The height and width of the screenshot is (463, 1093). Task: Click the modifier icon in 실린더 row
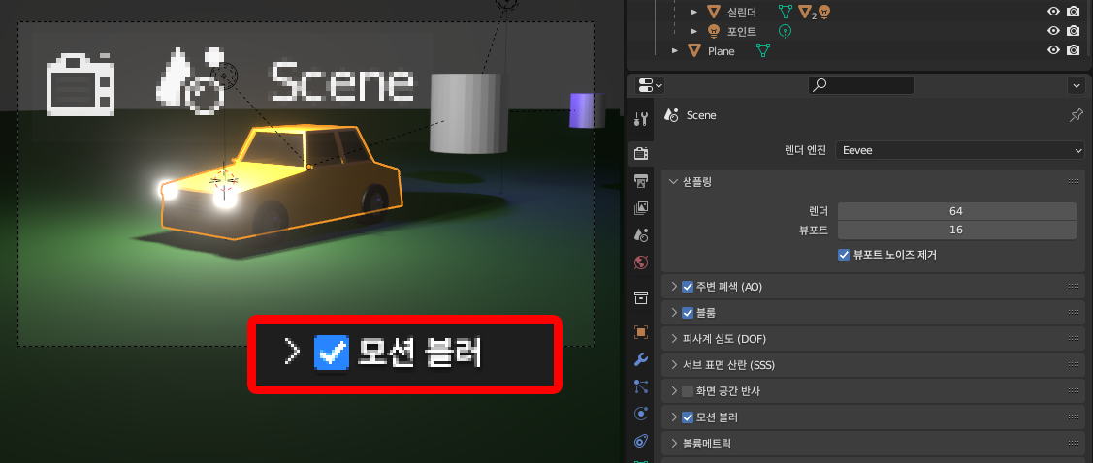point(805,12)
